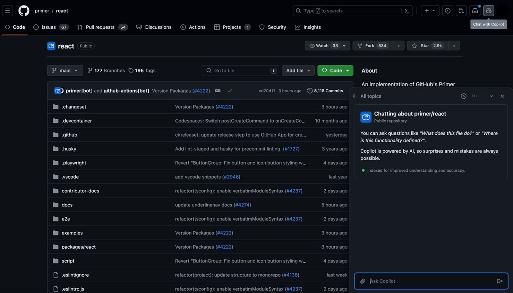Open the Add file dropdown
Screen dimensions: 513x293
coord(298,70)
